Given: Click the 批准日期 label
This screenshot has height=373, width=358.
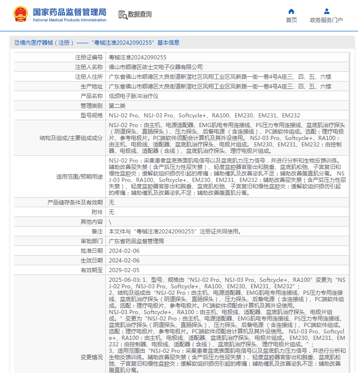Looking at the screenshot, I should 92,251.
